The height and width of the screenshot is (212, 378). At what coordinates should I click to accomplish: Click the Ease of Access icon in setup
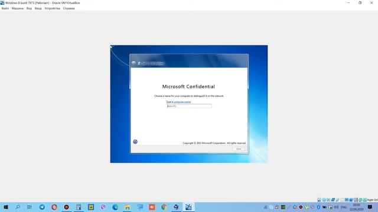[135, 141]
